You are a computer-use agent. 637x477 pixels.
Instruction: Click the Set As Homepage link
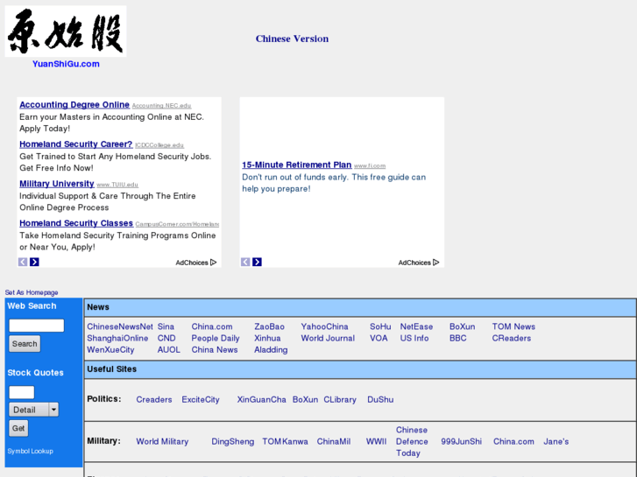click(32, 292)
